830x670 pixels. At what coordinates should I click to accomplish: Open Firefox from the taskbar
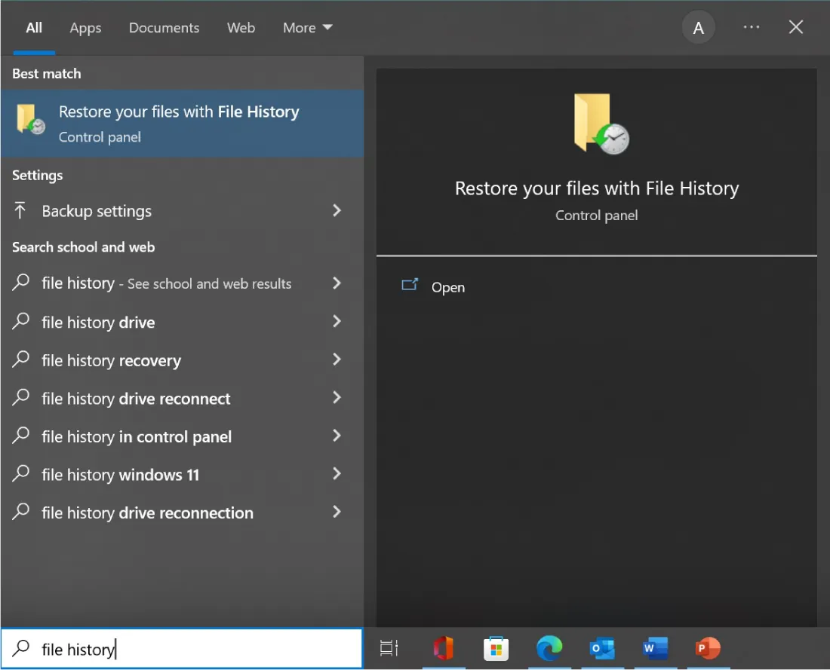(x=444, y=648)
